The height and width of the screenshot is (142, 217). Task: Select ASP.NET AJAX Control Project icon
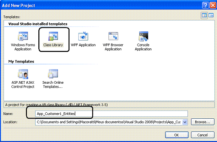23,74
